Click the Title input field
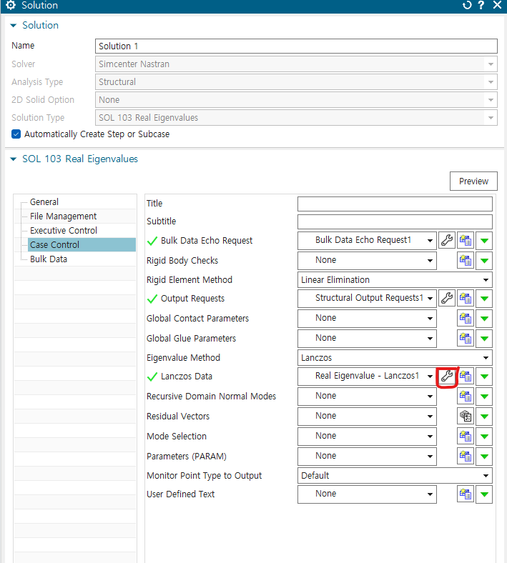 tap(395, 204)
